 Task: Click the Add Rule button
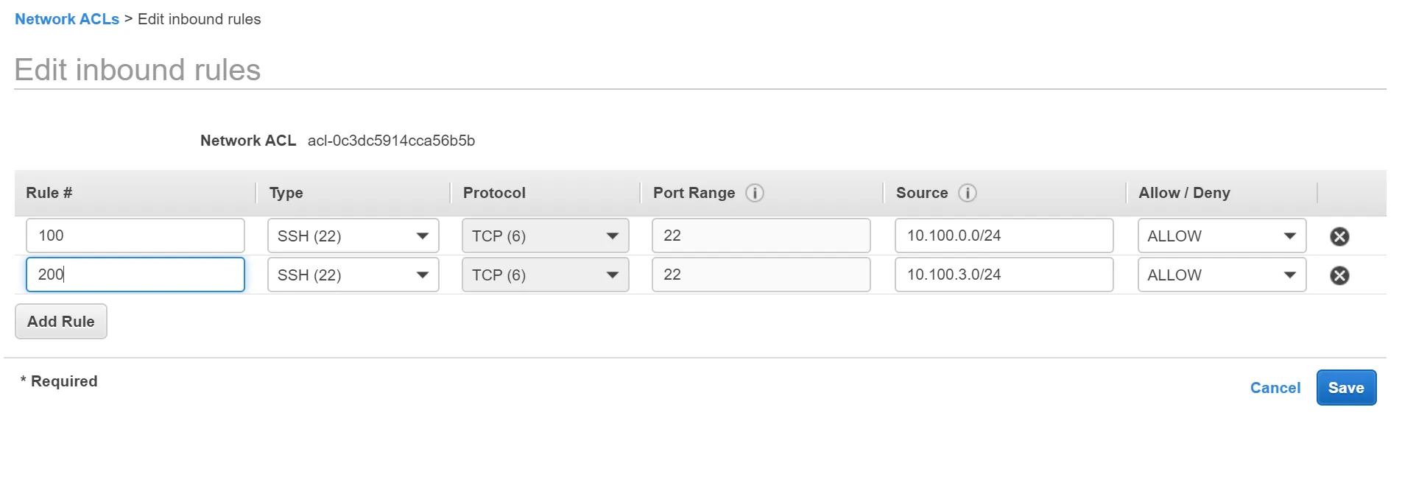pos(61,322)
